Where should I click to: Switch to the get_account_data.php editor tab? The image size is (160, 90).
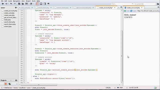point(84,8)
